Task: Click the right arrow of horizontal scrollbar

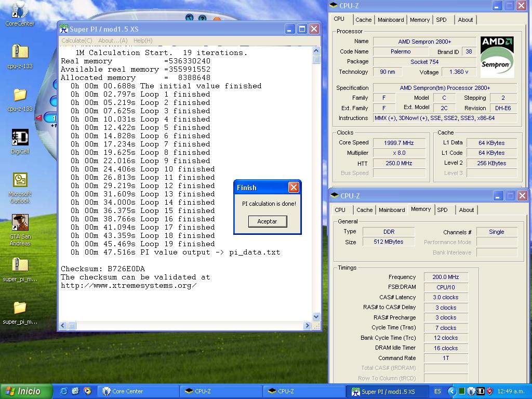Action: 307,326
